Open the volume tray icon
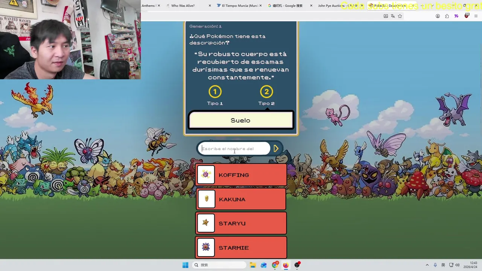The width and height of the screenshot is (482, 271). 458,265
